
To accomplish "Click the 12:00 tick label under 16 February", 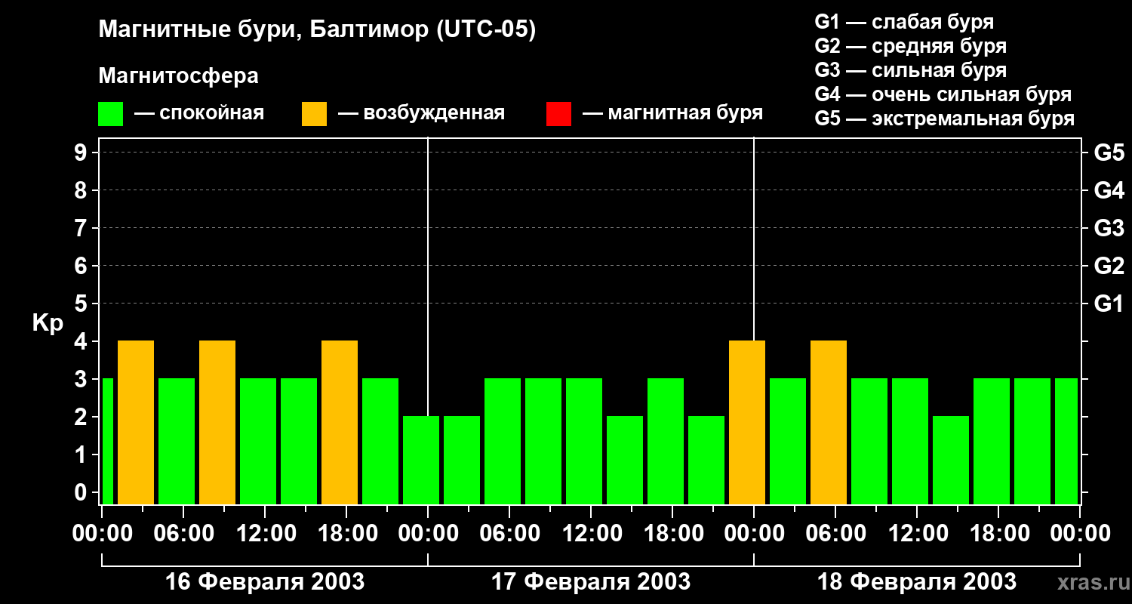I will (265, 534).
